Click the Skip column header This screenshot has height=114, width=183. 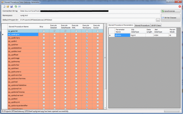(44, 27)
